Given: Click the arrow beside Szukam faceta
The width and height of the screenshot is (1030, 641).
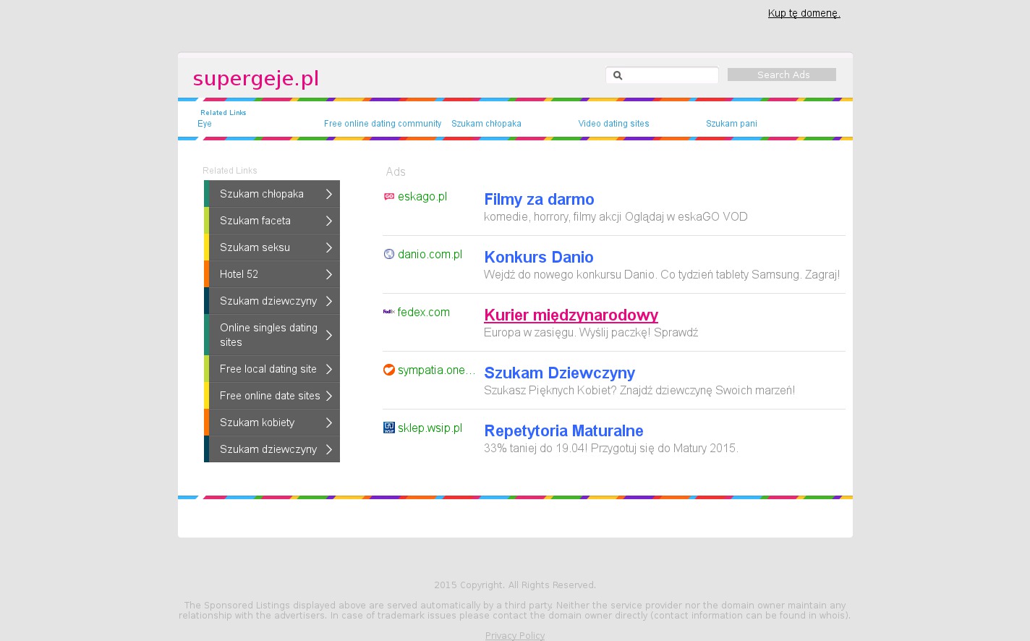Looking at the screenshot, I should click(x=329, y=221).
